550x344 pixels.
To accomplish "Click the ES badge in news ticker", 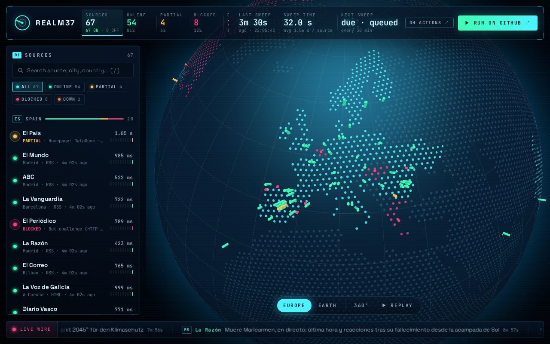I will click(x=186, y=330).
